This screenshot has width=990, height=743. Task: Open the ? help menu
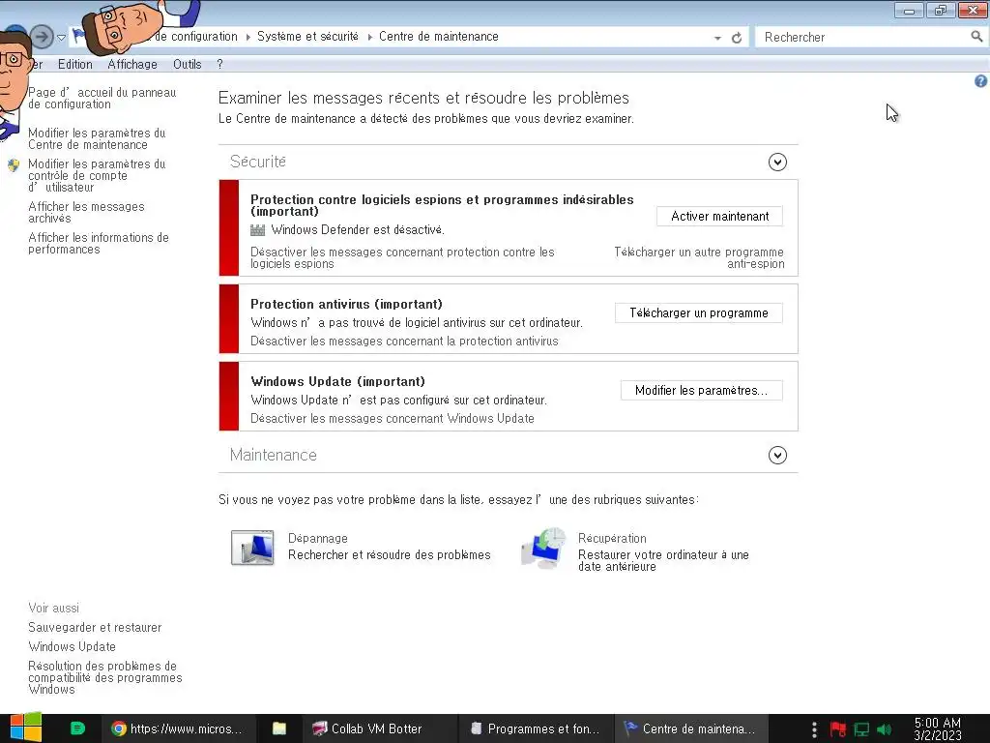point(219,65)
